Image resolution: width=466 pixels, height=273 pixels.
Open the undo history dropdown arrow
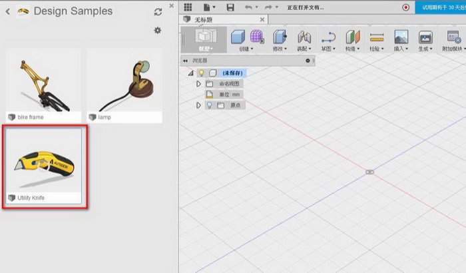pos(256,7)
